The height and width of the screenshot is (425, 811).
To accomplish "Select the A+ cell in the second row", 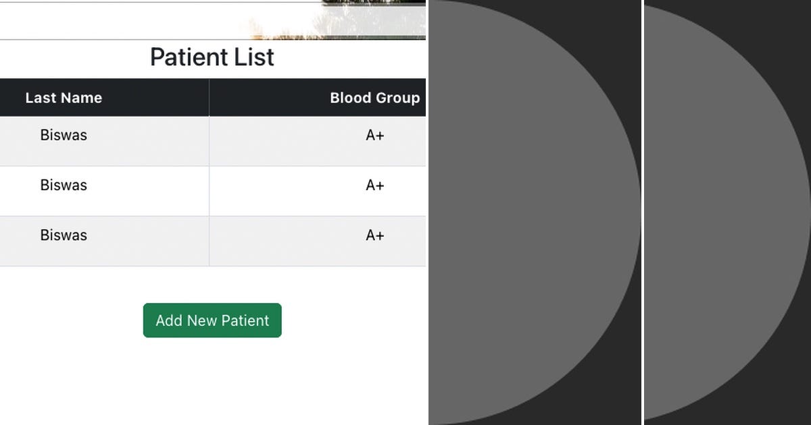I will pyautogui.click(x=375, y=185).
